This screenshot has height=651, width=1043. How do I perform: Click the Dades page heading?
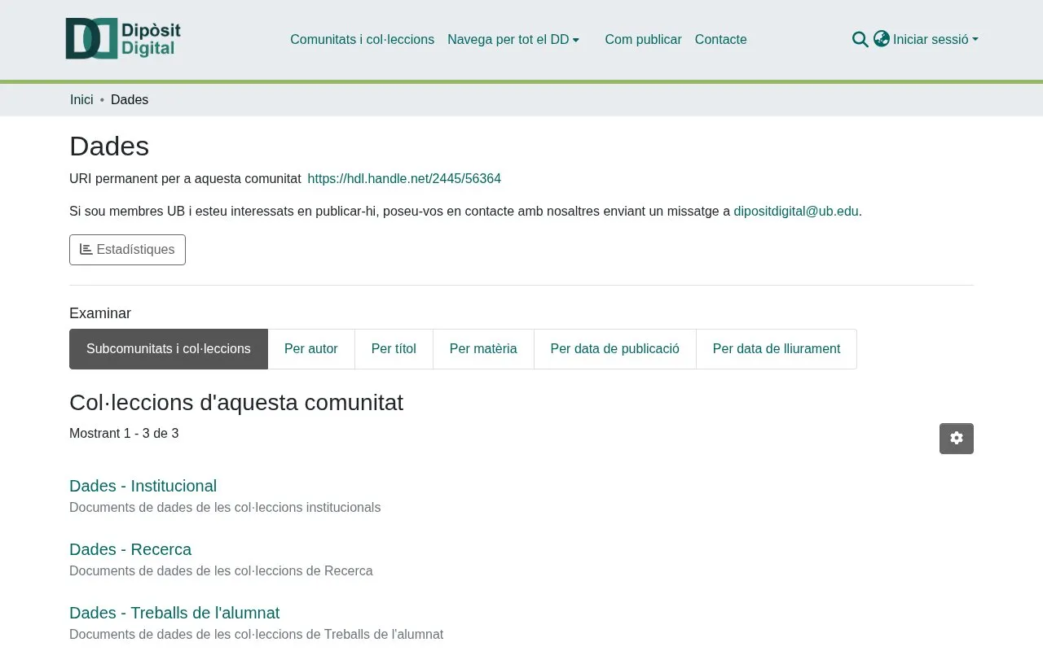(x=109, y=146)
